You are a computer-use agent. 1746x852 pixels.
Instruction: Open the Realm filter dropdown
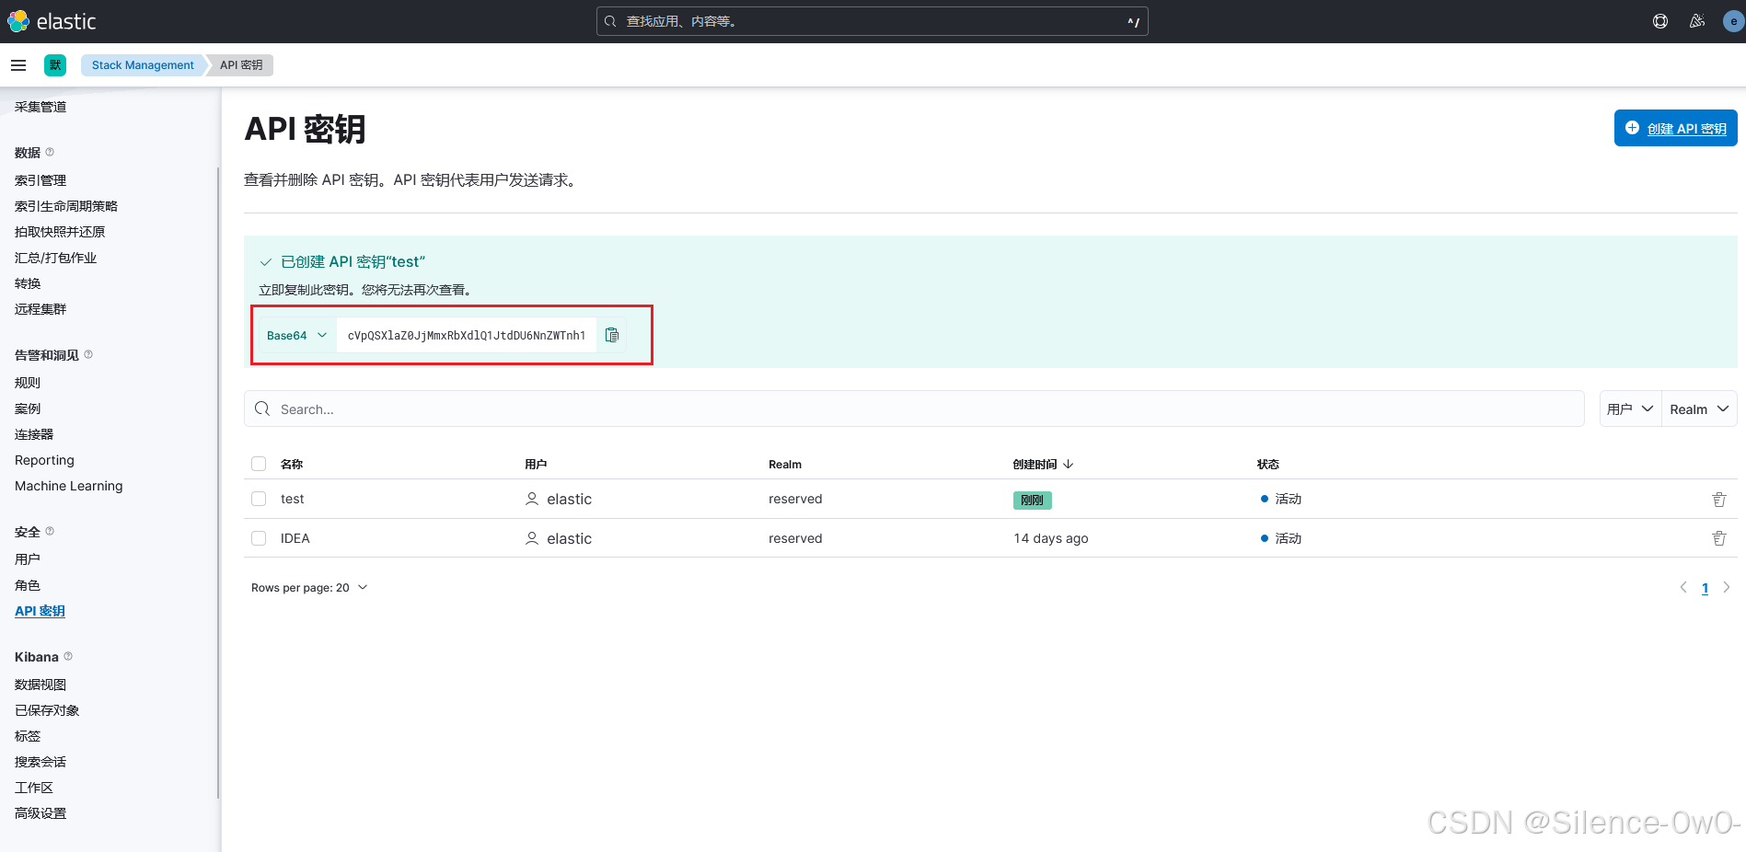[x=1699, y=409]
